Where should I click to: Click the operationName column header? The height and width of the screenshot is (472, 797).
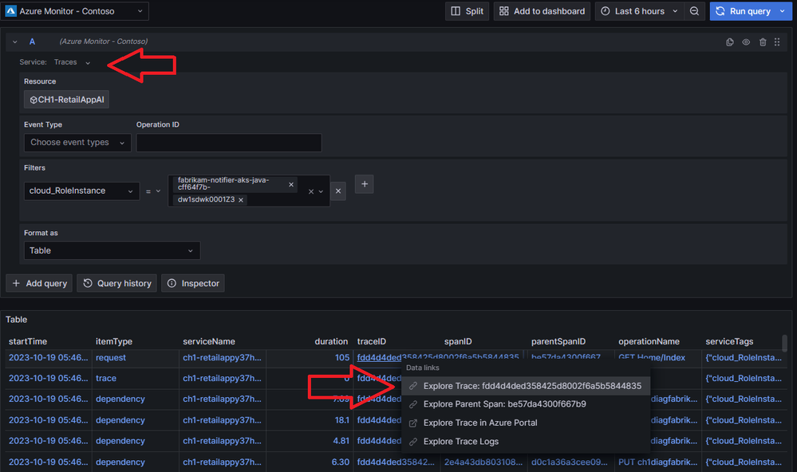point(649,341)
